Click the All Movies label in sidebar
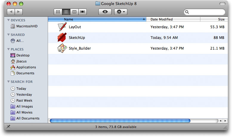232x137 pixels. point(24,112)
